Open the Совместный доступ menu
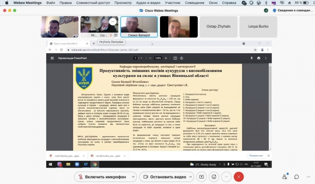315x184 pixels. pos(93,3)
